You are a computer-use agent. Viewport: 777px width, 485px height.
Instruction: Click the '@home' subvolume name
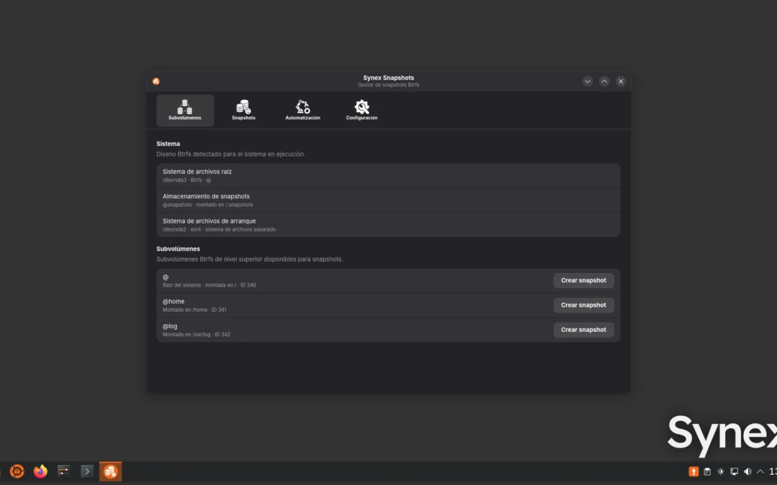(173, 301)
